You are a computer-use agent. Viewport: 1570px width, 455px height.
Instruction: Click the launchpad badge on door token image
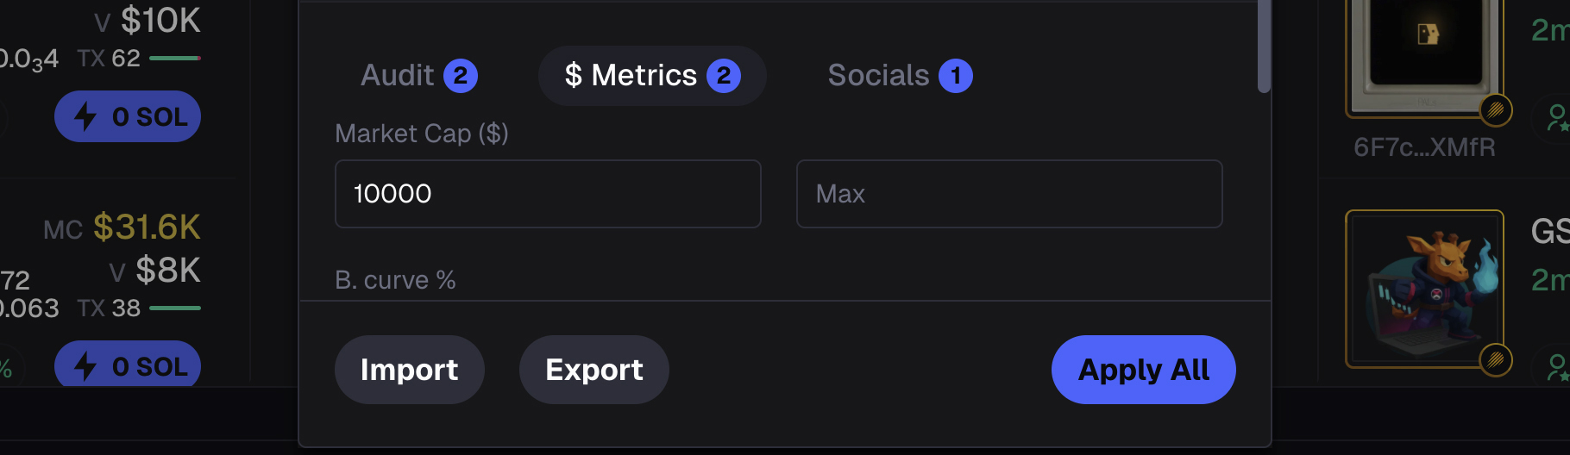point(1496,109)
